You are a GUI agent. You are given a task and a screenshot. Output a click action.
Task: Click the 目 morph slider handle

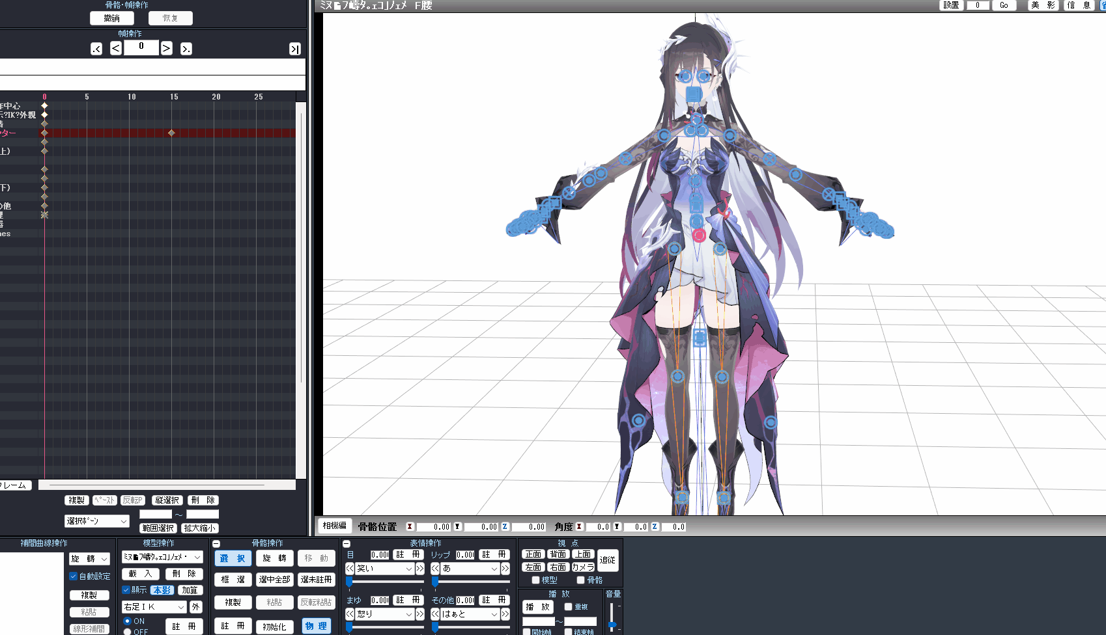point(349,581)
